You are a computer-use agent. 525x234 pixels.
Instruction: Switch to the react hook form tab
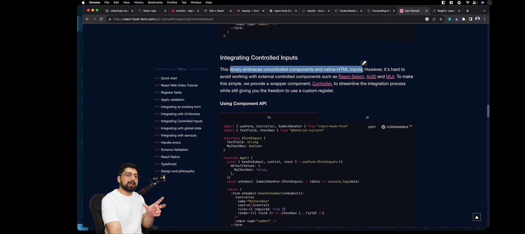(x=282, y=10)
